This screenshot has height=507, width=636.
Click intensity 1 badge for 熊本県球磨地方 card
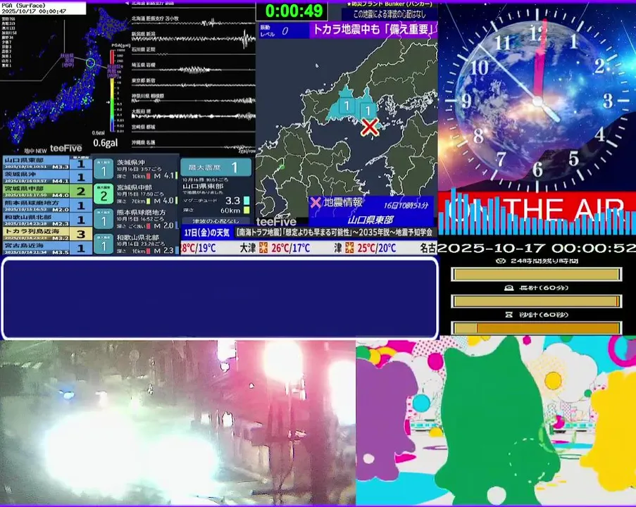tap(104, 220)
